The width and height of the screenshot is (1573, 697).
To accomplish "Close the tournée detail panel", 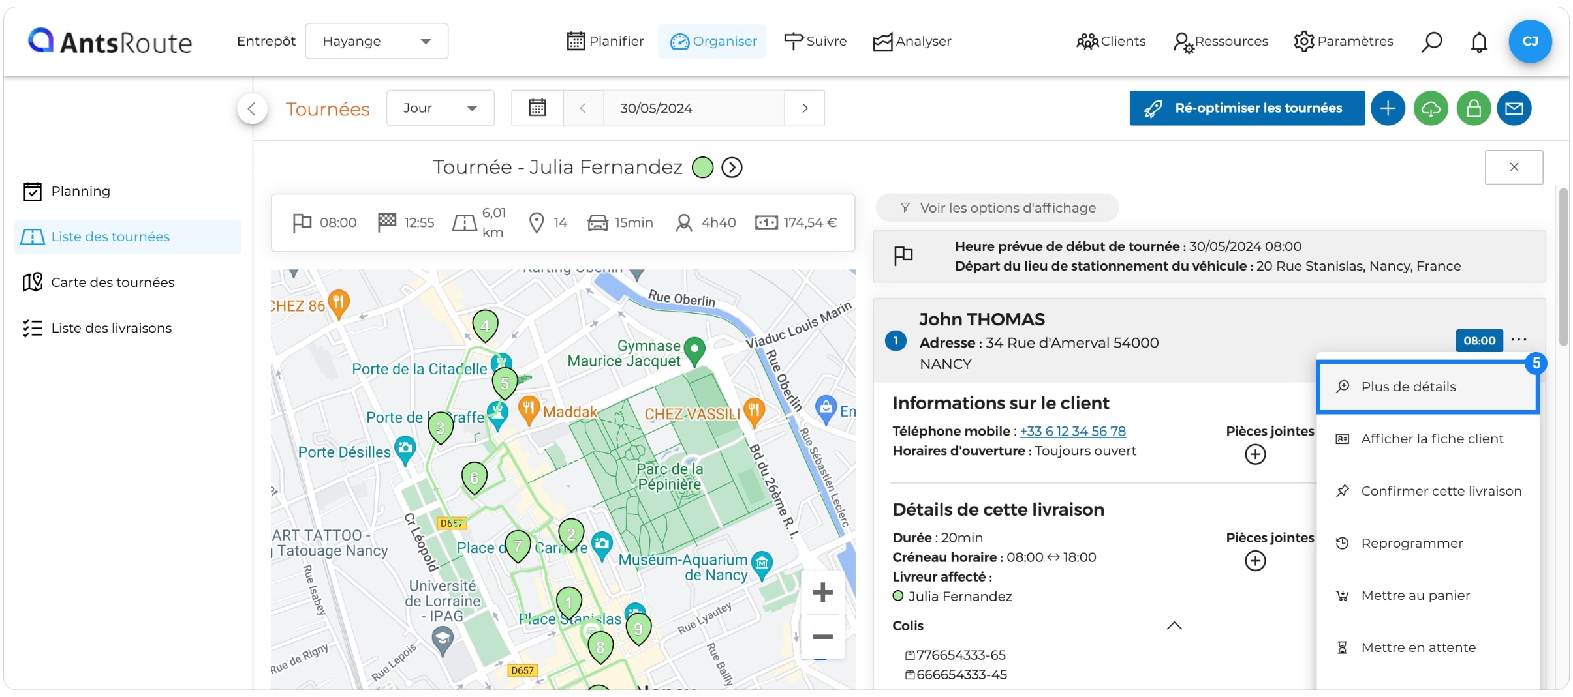I will coord(1514,167).
